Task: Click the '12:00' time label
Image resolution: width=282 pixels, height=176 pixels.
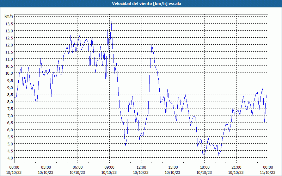Action: click(141, 168)
